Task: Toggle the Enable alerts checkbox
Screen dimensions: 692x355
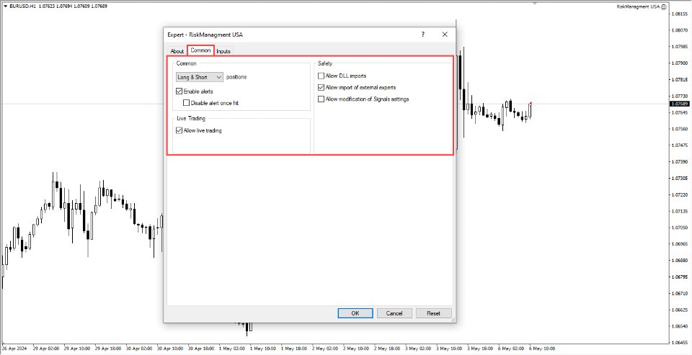Action: [x=179, y=91]
